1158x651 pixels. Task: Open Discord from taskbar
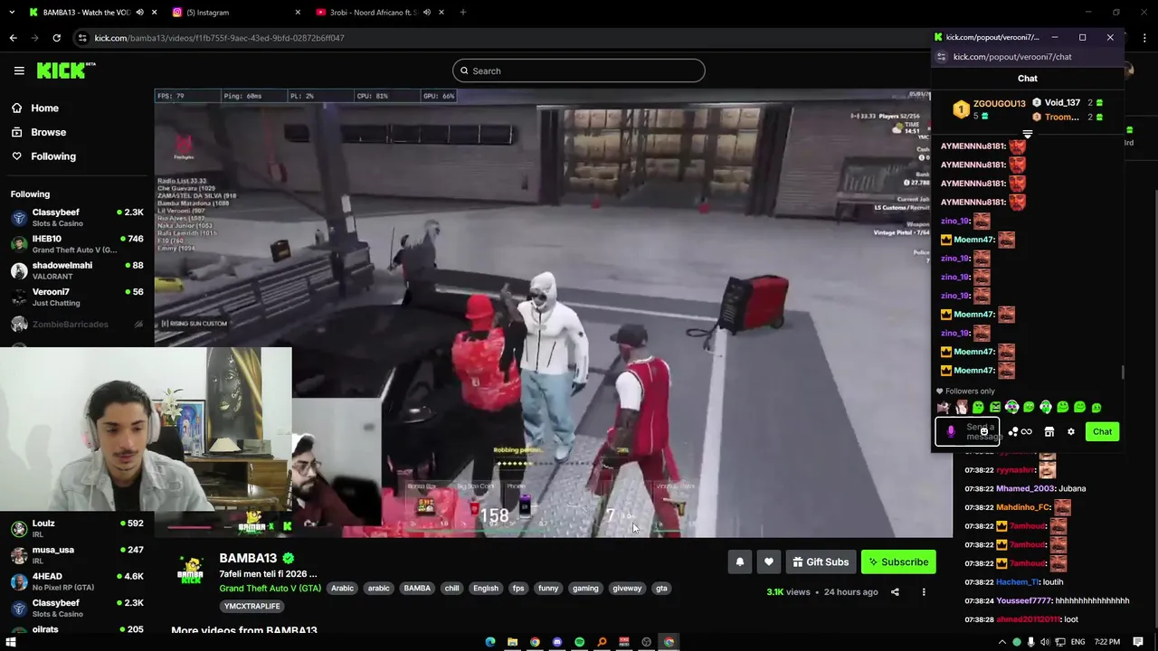point(557,642)
